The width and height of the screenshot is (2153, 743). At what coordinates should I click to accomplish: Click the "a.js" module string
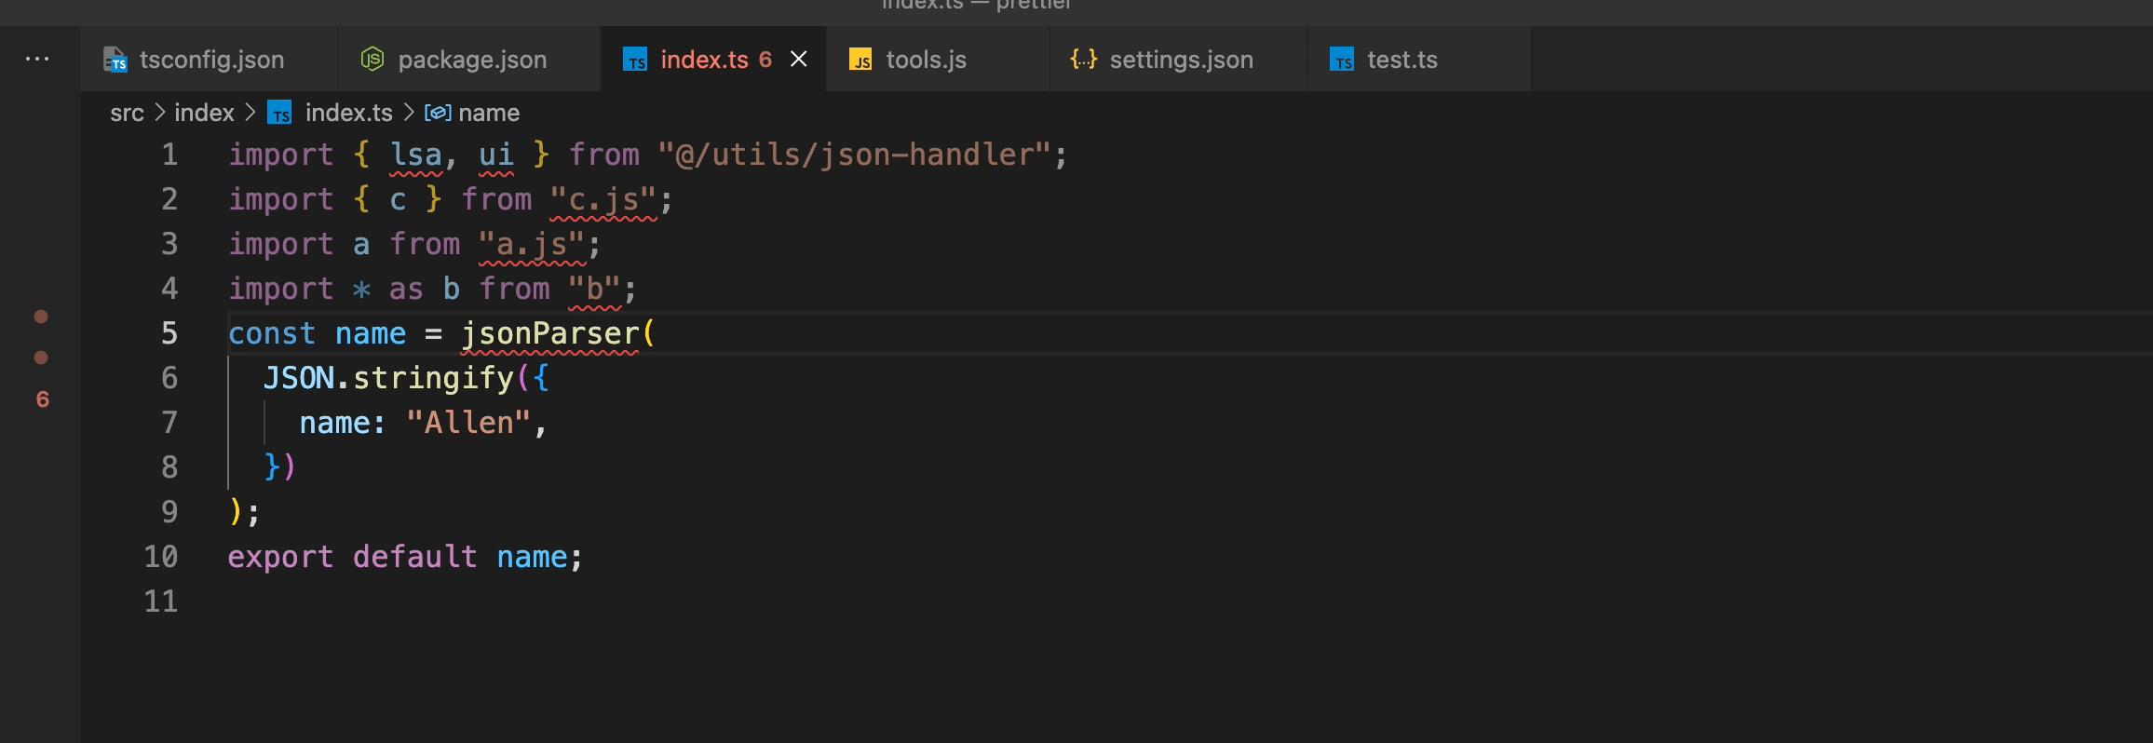tap(532, 244)
